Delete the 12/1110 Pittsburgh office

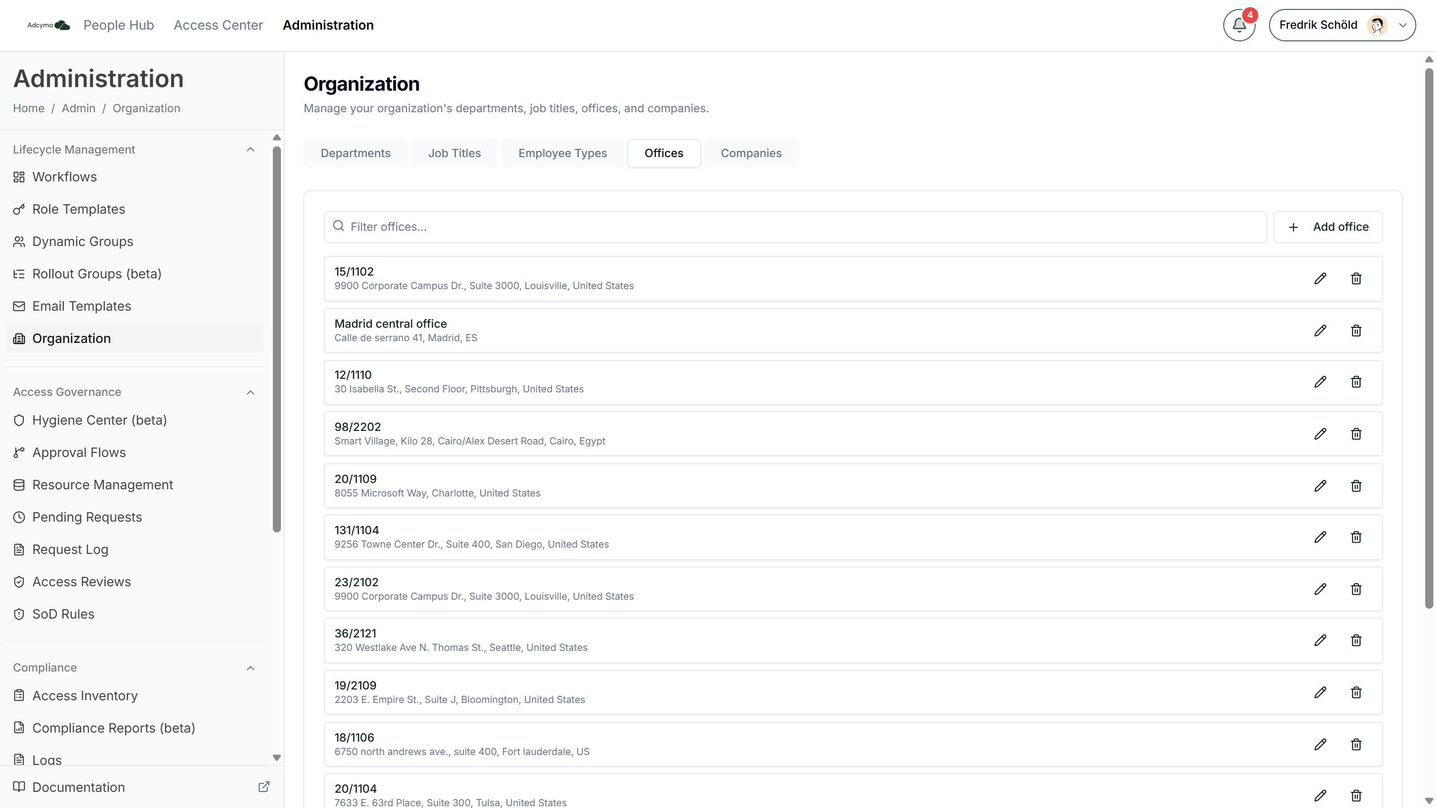(1356, 382)
